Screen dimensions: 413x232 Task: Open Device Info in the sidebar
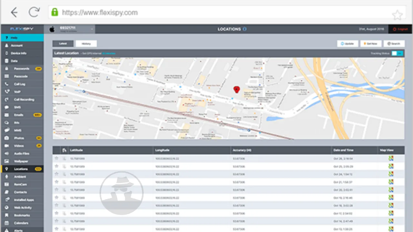pos(22,53)
